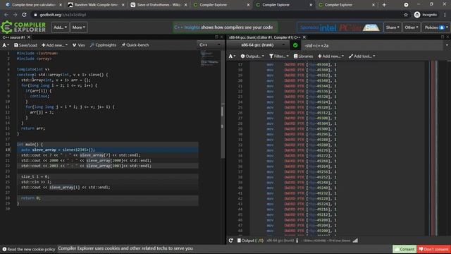The image size is (451, 254).
Task: Close the C++ source #1 tab
Action: [29, 37]
